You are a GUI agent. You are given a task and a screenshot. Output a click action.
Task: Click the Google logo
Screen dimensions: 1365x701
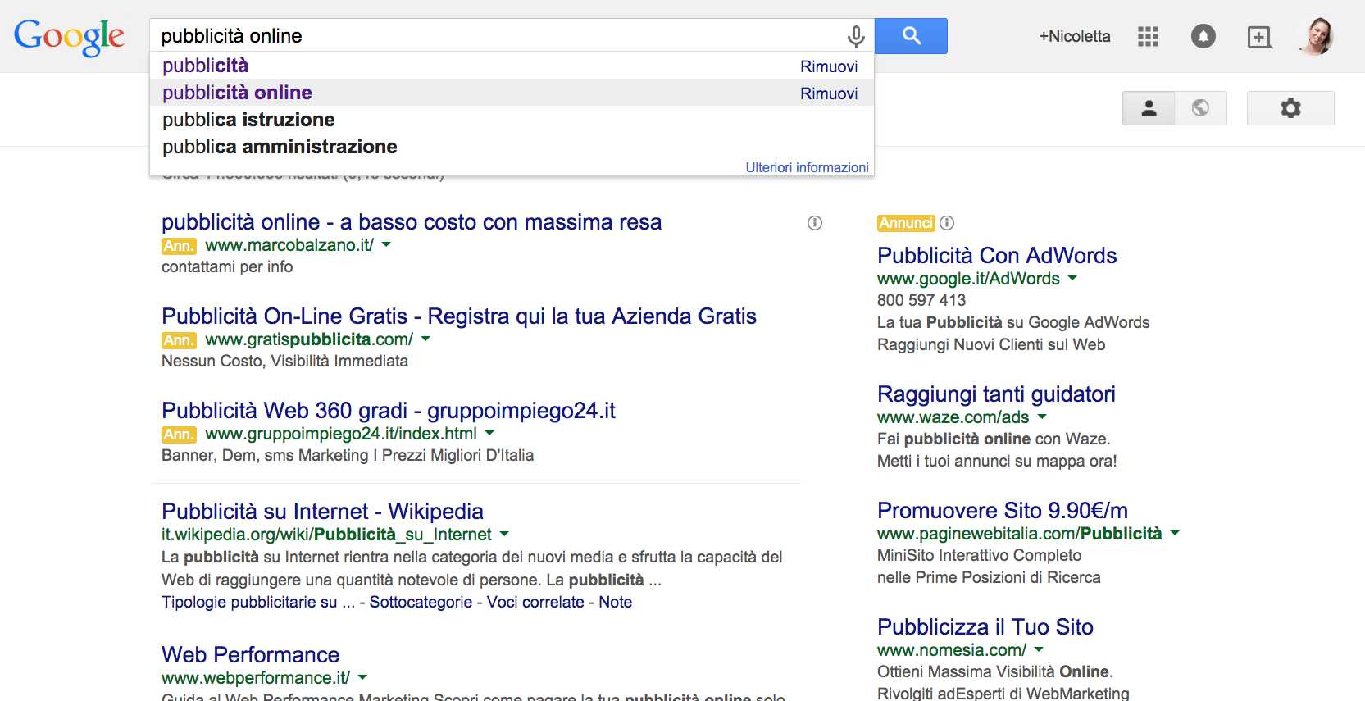[69, 36]
